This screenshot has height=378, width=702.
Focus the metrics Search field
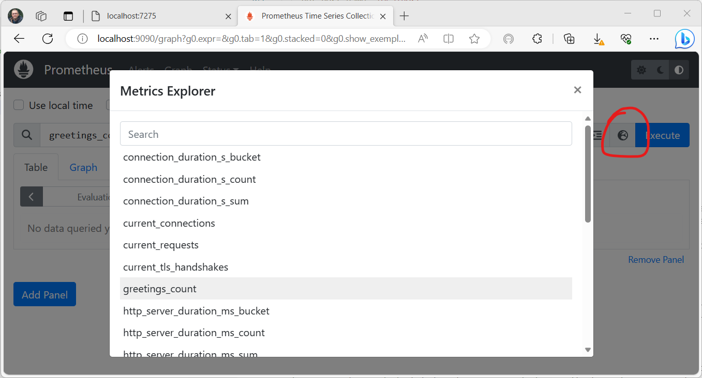346,134
